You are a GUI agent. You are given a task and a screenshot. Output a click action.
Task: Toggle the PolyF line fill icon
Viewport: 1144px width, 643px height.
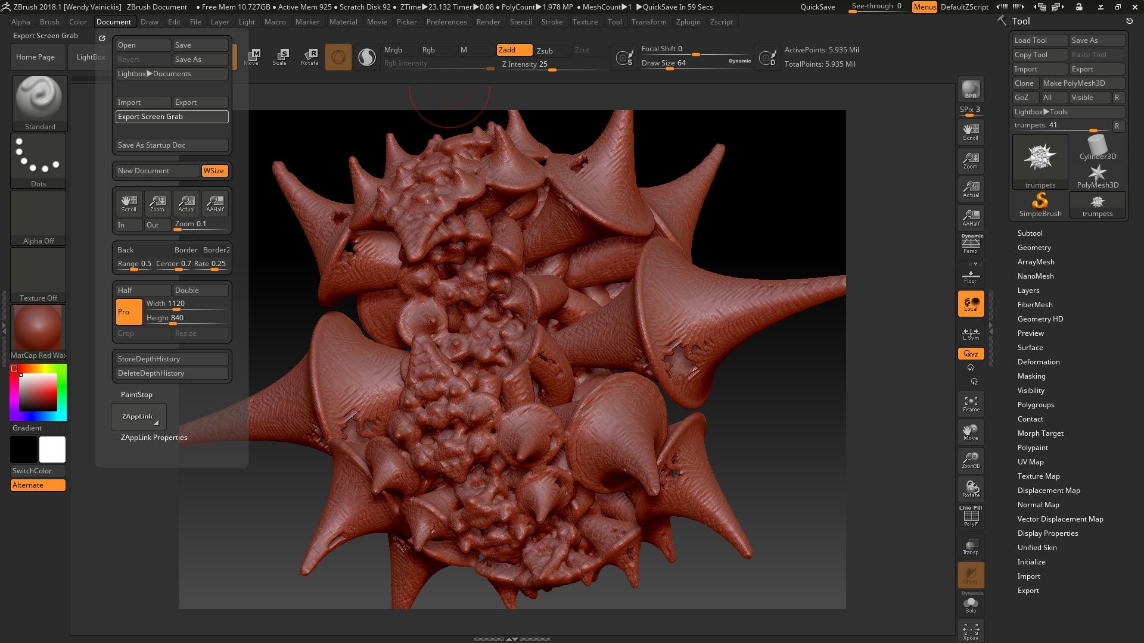[971, 516]
